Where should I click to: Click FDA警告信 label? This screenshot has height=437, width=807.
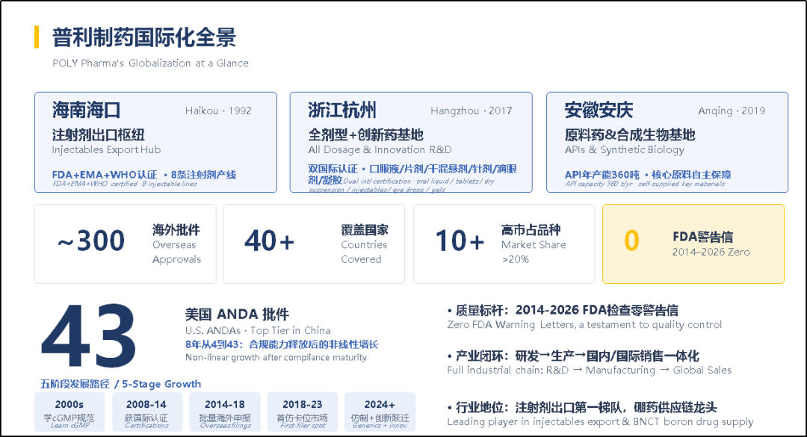702,237
